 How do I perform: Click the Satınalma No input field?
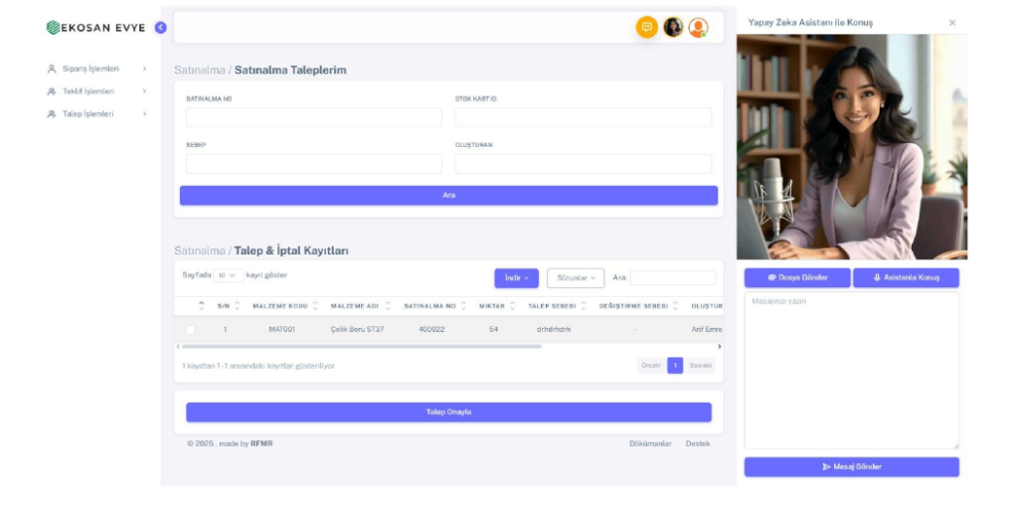click(x=313, y=117)
